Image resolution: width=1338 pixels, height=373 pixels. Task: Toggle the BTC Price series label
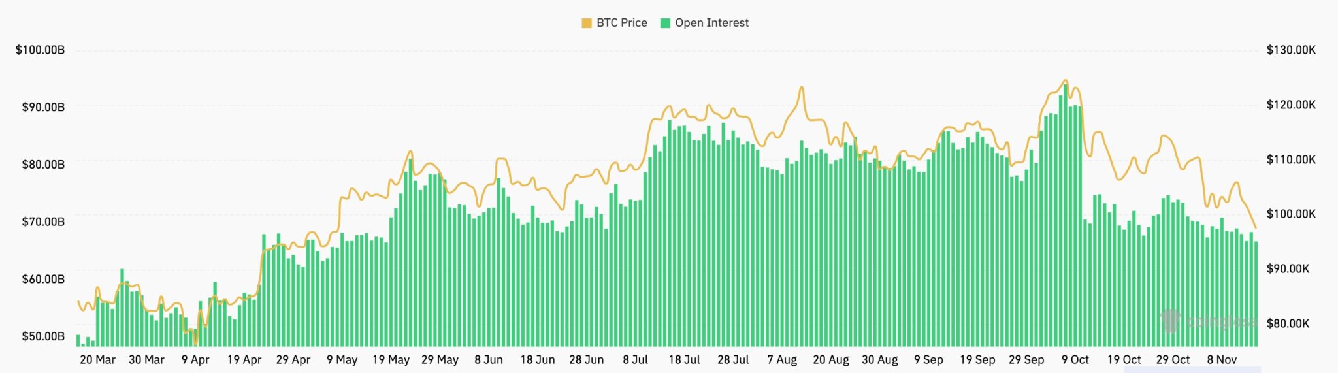click(x=621, y=23)
